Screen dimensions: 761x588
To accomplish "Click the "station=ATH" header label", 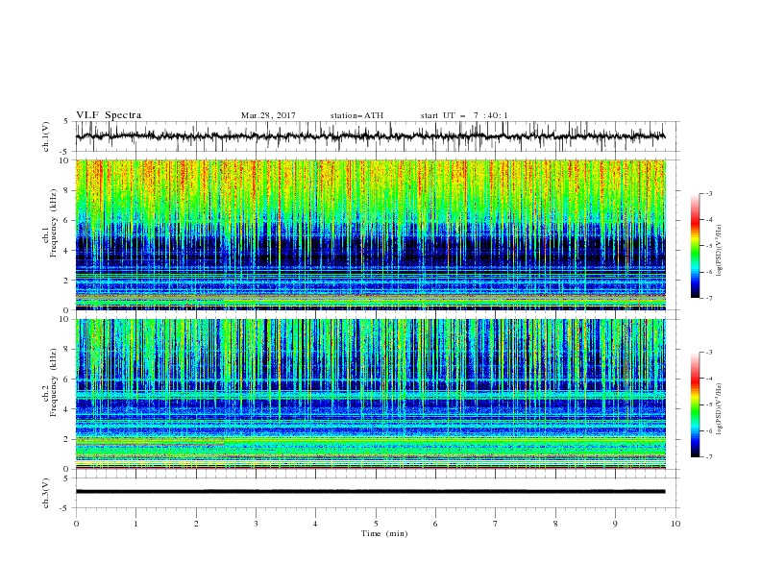I will pos(356,115).
